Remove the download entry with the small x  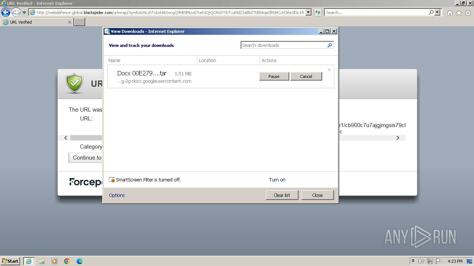pyautogui.click(x=329, y=70)
